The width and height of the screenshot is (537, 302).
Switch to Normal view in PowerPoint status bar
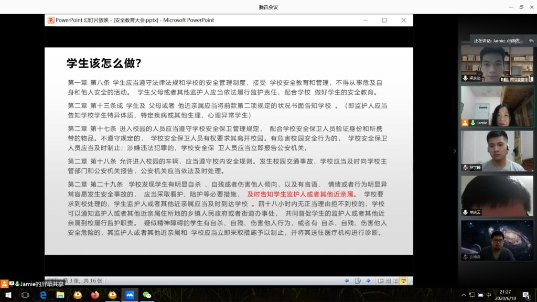point(381,281)
